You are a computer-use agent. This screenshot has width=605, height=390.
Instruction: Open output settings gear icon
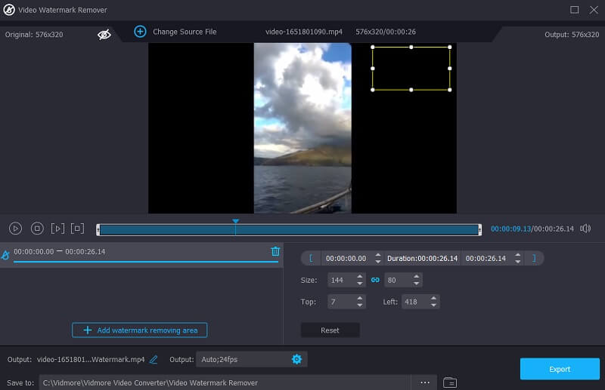[x=296, y=360]
